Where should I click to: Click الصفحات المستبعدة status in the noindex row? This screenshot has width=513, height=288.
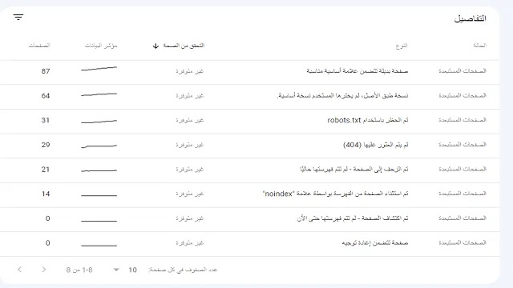pyautogui.click(x=463, y=194)
